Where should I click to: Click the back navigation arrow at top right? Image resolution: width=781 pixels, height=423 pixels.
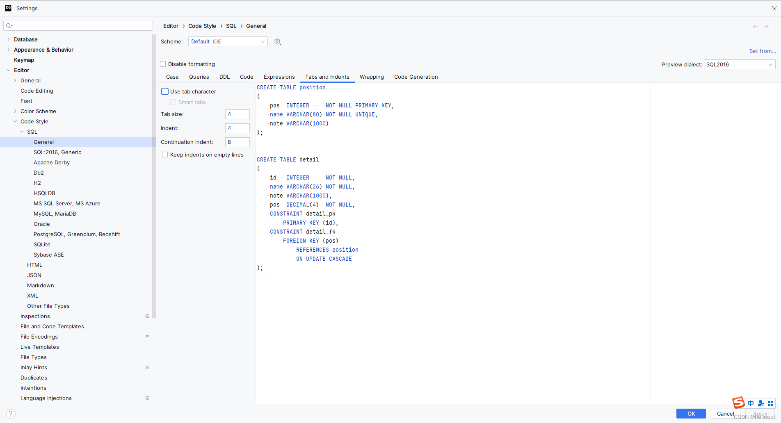(755, 26)
